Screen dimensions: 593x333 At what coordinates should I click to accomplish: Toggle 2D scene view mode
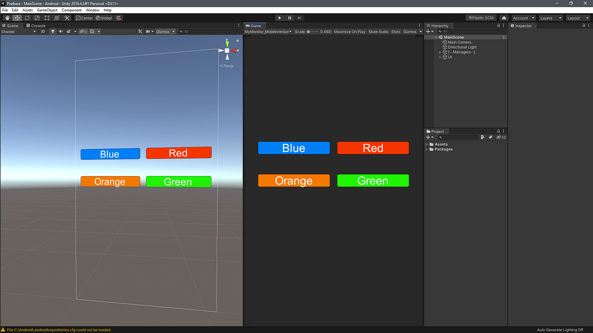(43, 32)
